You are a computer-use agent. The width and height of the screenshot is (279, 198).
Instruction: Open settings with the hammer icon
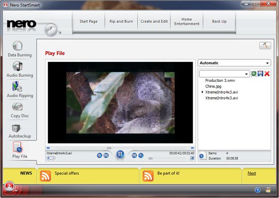[265, 46]
